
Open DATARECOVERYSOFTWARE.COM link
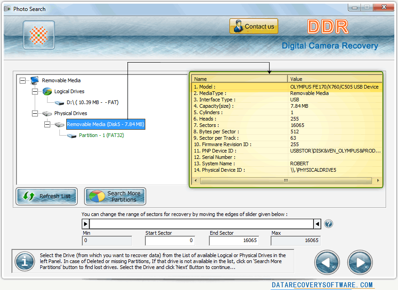click(x=322, y=285)
